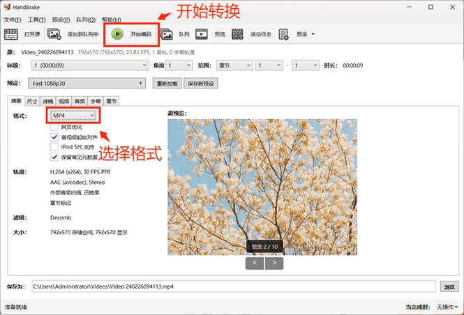Click the 开始编码 toolbar label
Image resolution: width=464 pixels, height=315 pixels.
click(x=141, y=34)
